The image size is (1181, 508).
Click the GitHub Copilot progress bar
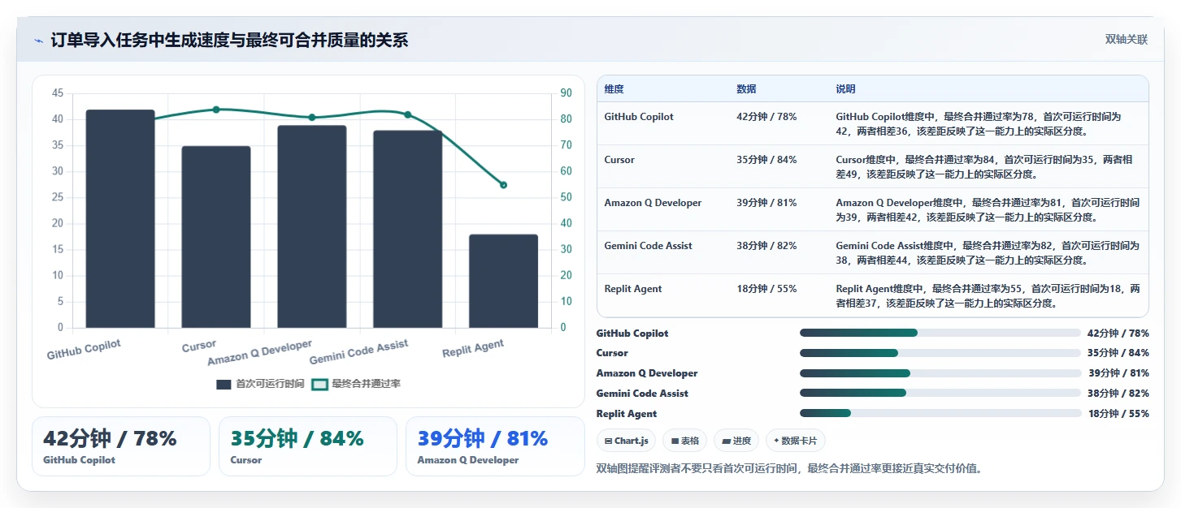[x=940, y=333]
